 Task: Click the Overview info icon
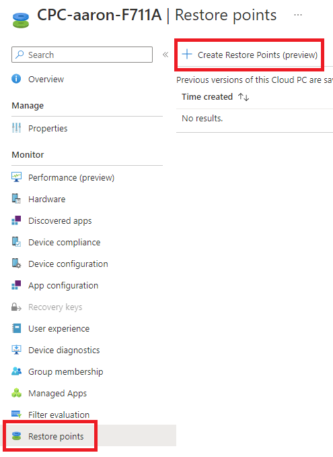[16, 79]
